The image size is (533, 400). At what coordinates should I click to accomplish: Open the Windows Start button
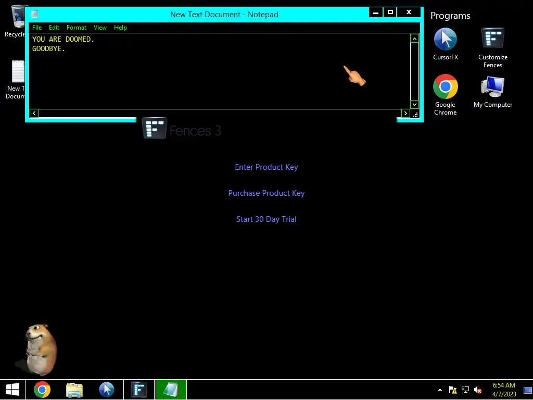12,390
